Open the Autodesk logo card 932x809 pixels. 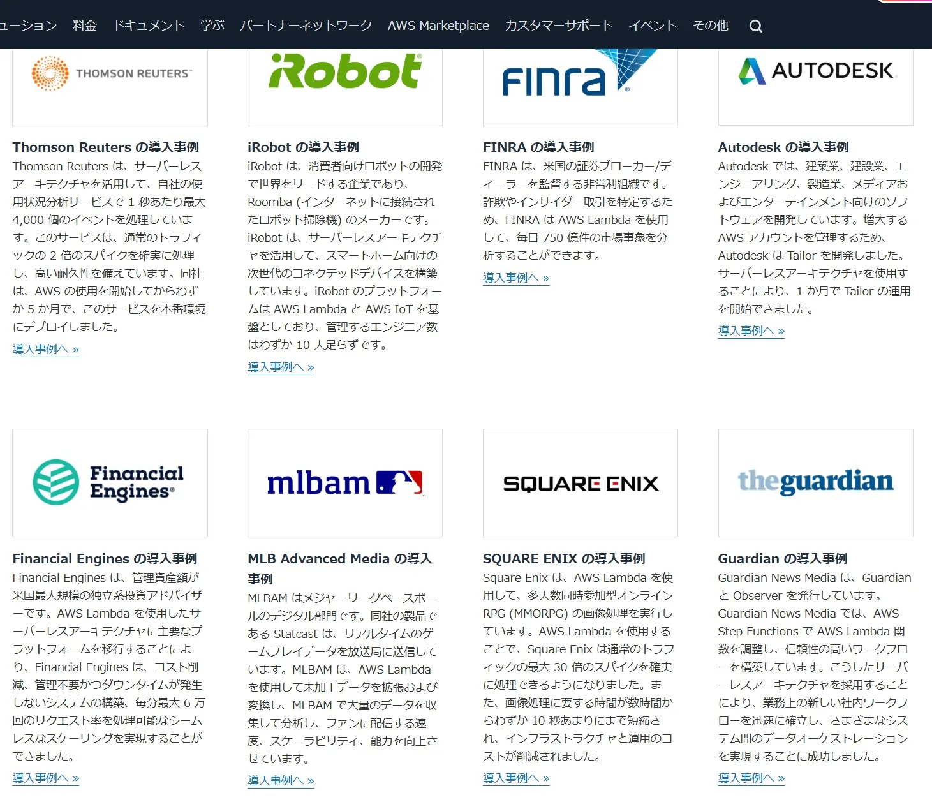816,87
